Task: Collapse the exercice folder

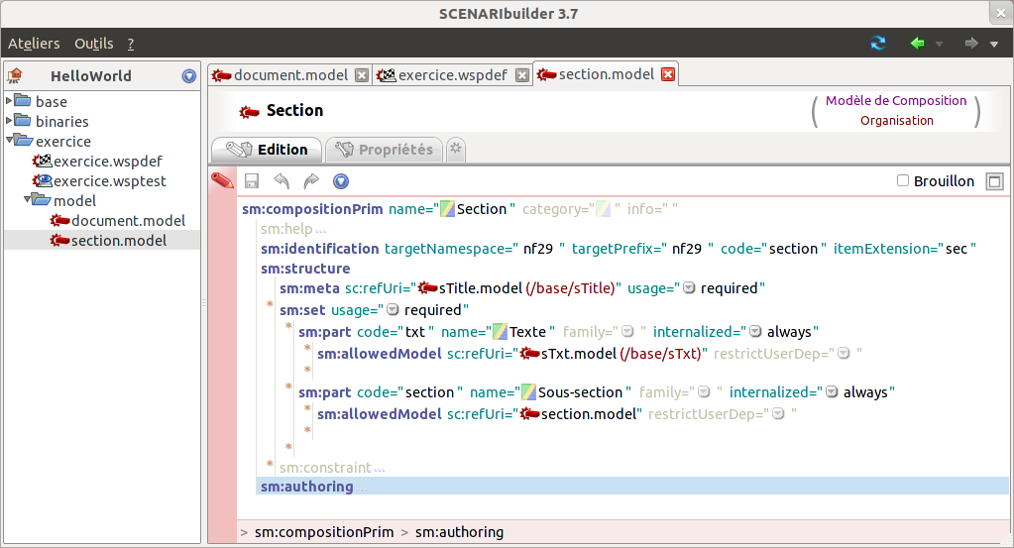Action: pyautogui.click(x=10, y=139)
